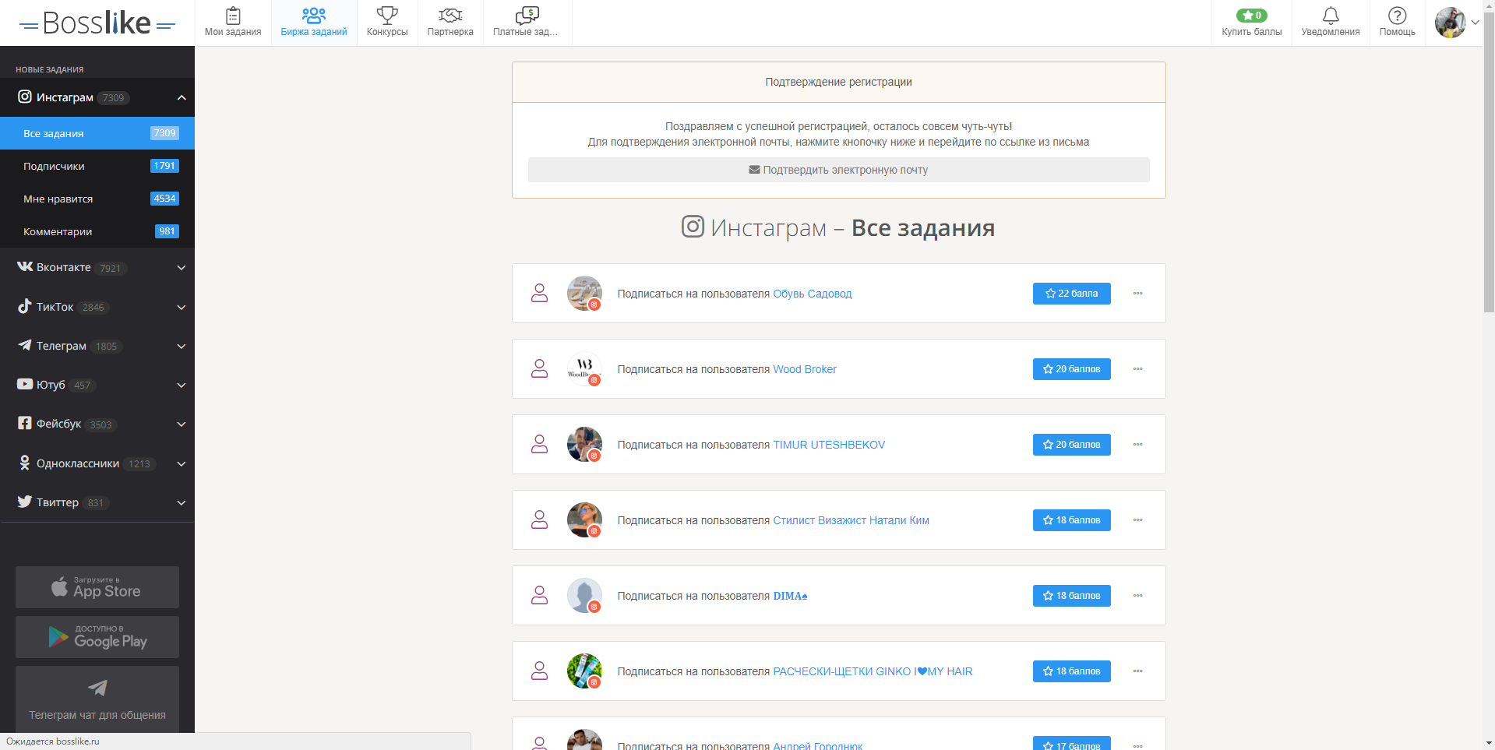1495x750 pixels.
Task: Click TIMUR UTESHBEKOV profile thumbnail
Action: [584, 445]
